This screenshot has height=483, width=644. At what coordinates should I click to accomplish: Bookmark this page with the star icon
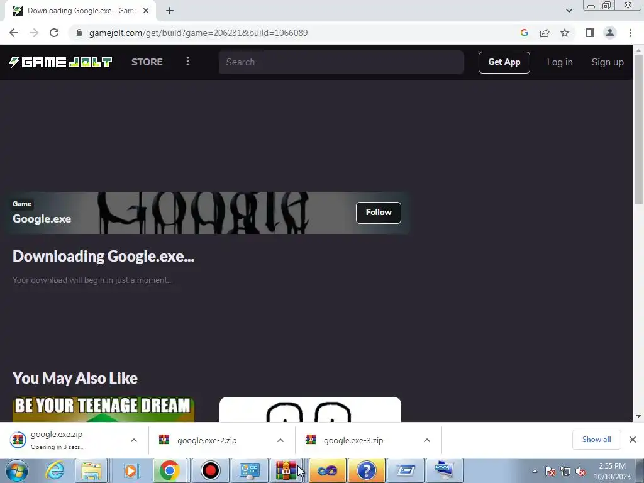point(565,33)
